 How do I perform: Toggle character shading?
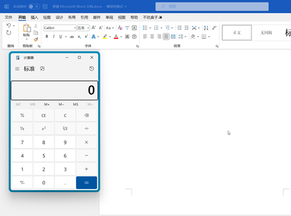[x=127, y=36]
